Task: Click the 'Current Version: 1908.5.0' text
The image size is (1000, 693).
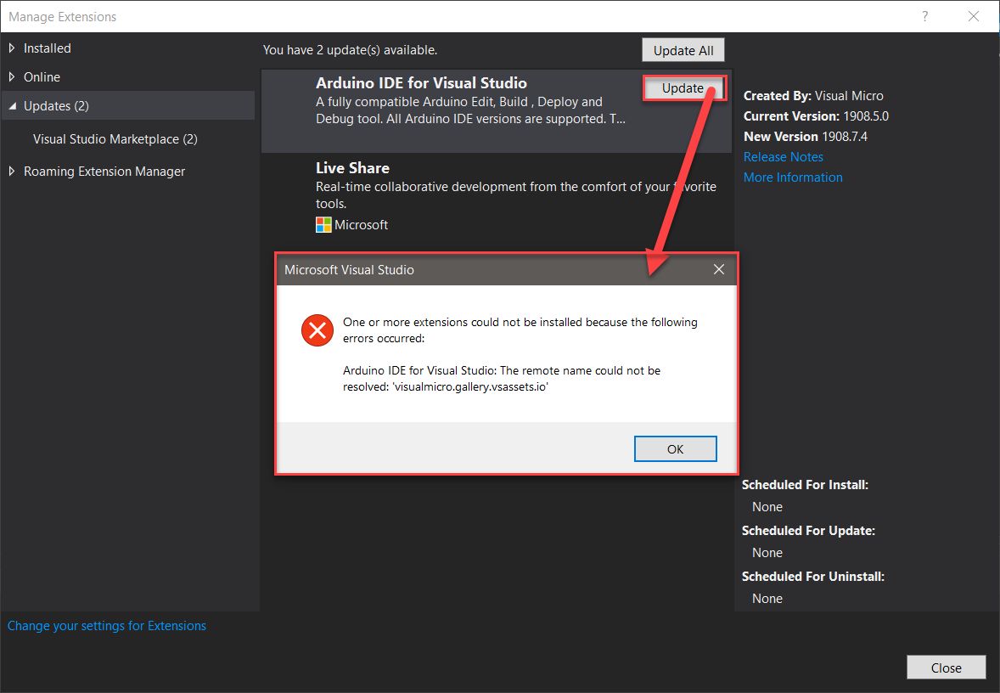Action: tap(816, 116)
